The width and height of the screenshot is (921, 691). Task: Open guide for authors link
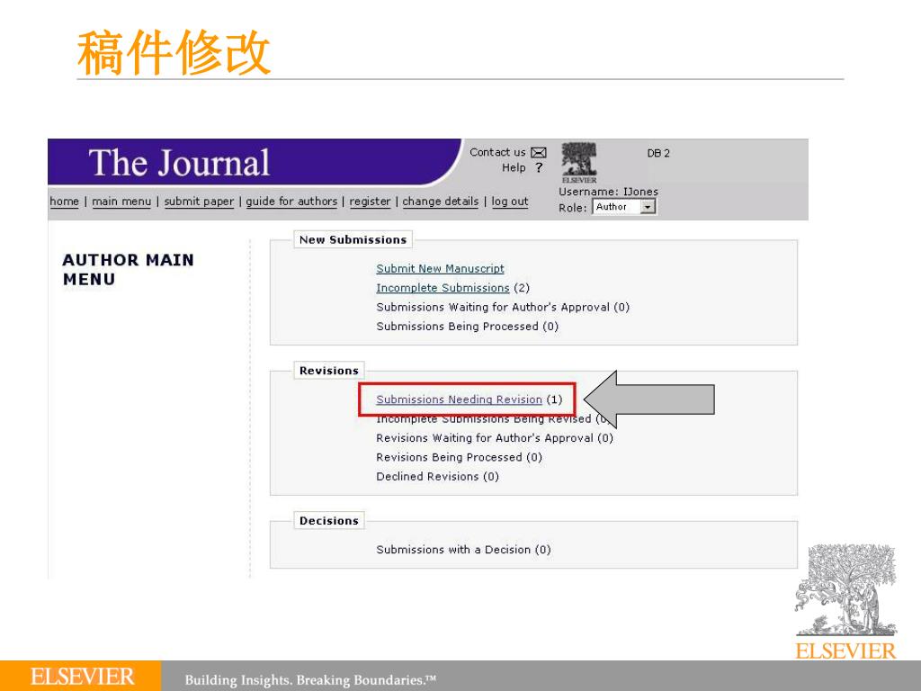(x=291, y=202)
